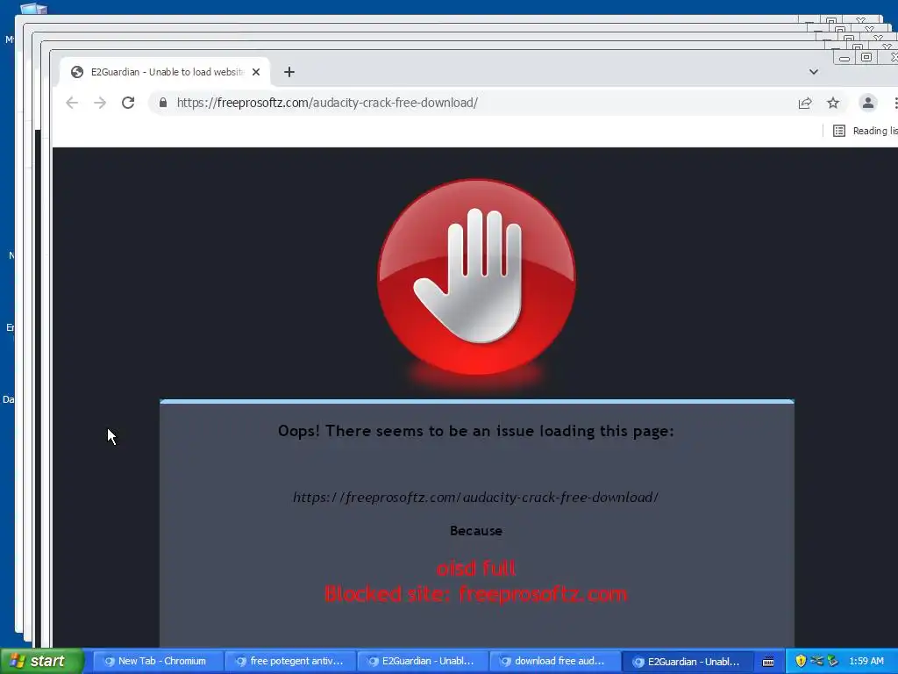898x674 pixels.
Task: Switch to New Tab - Chromium taskbar item
Action: tap(158, 661)
